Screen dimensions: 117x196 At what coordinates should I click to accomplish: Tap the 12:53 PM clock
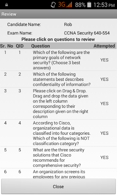[x=104, y=5]
